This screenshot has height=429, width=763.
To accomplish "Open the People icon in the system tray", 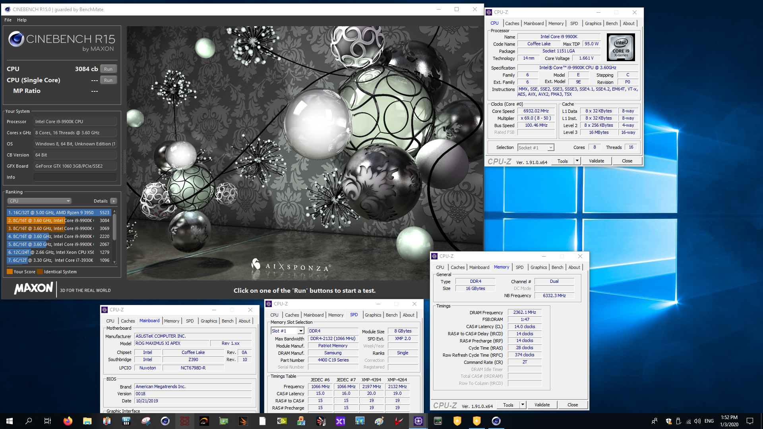I will click(x=654, y=421).
